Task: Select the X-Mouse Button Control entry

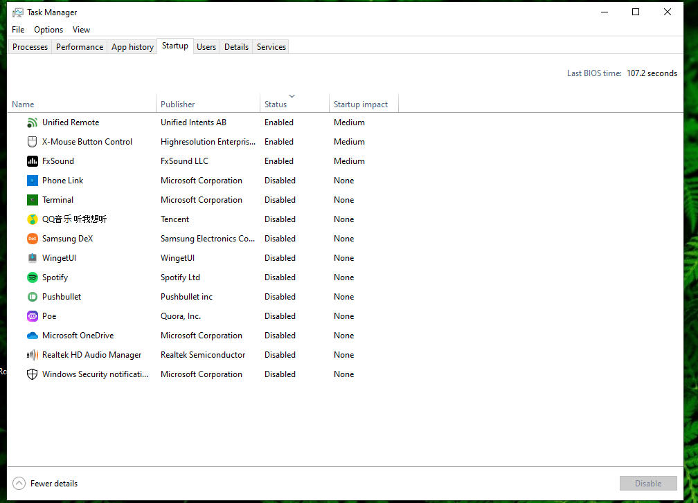Action: pyautogui.click(x=87, y=142)
